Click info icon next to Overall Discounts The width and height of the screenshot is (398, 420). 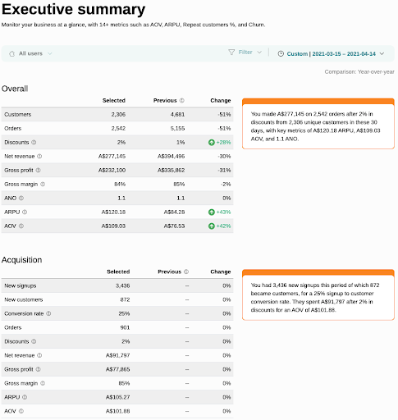tap(34, 142)
